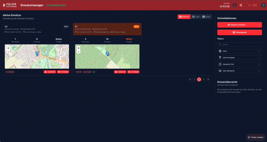Zoom out on F1 map

[78, 52]
